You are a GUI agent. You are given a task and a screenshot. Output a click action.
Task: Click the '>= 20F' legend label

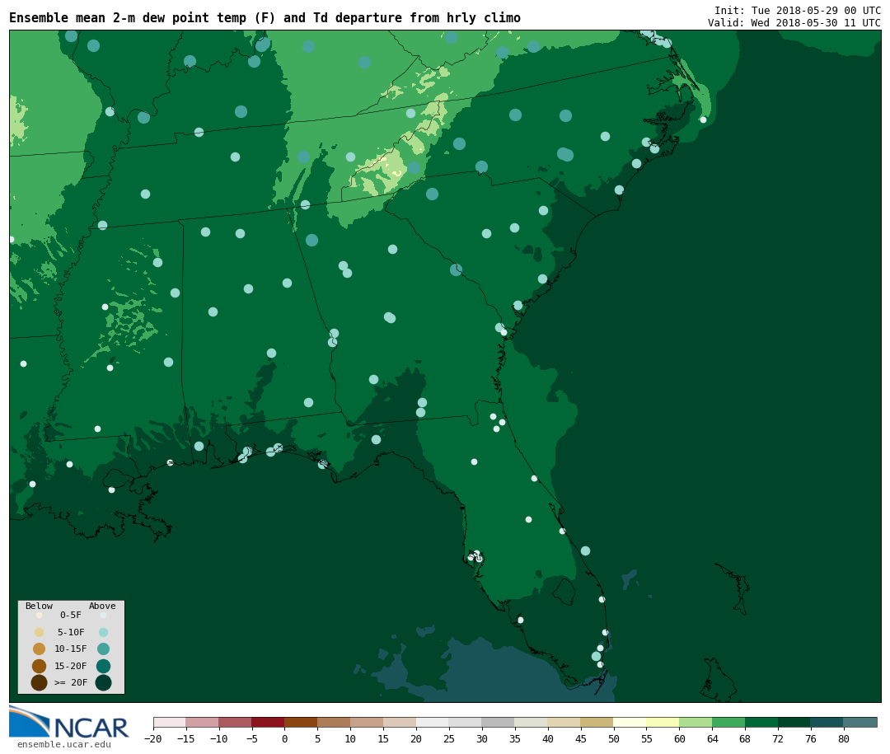point(71,682)
